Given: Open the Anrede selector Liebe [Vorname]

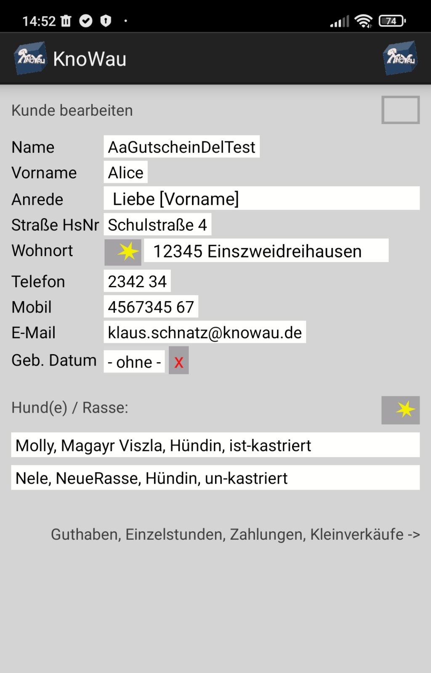Looking at the screenshot, I should click(261, 199).
